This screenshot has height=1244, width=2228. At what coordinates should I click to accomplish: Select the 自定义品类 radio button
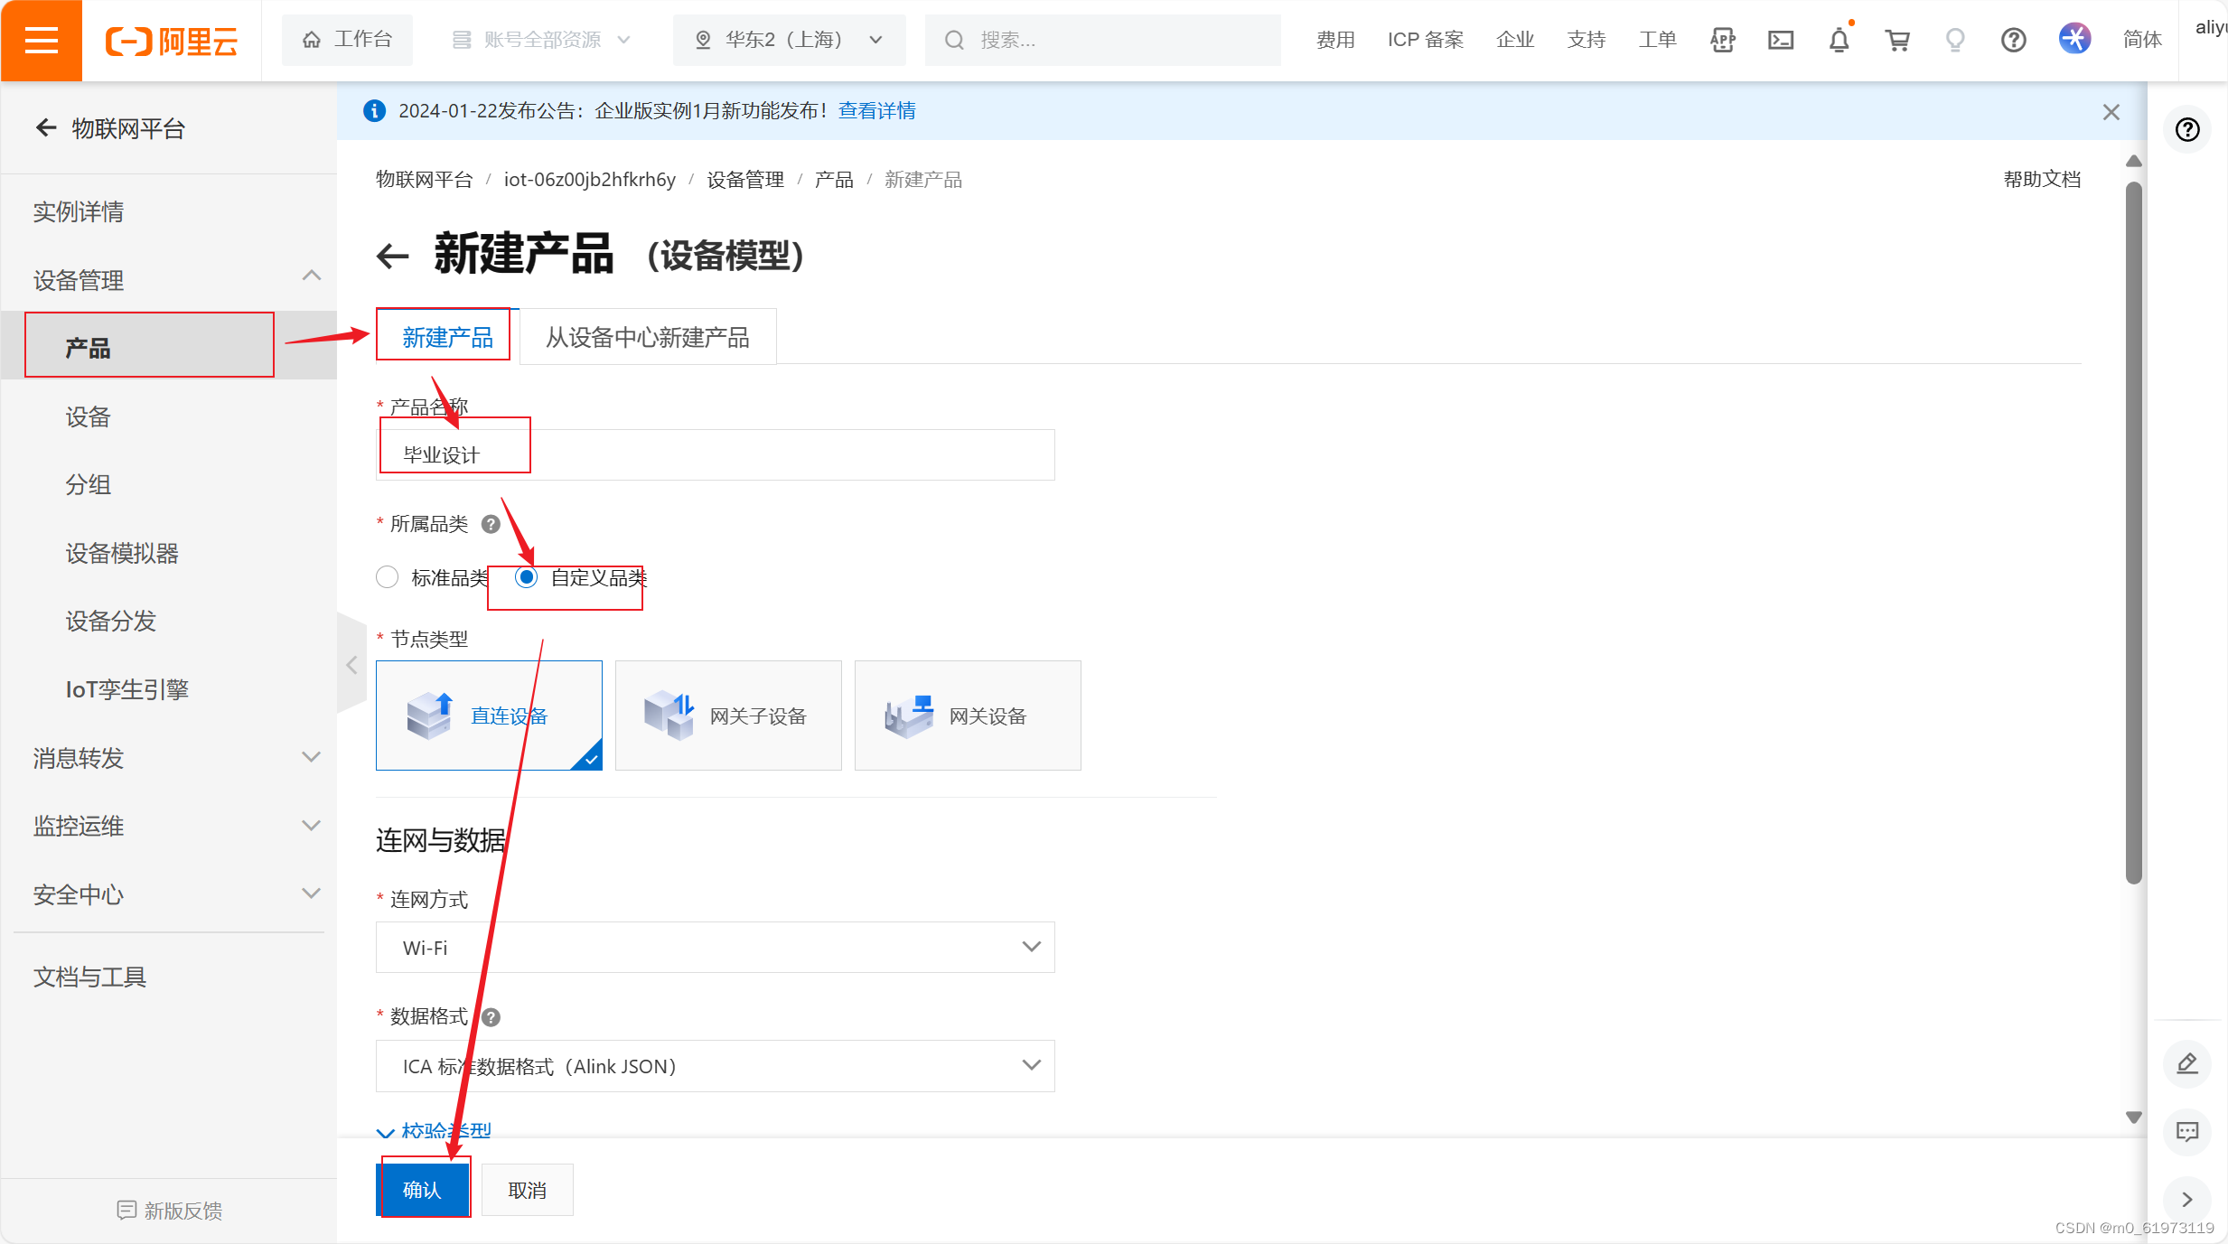pyautogui.click(x=526, y=577)
